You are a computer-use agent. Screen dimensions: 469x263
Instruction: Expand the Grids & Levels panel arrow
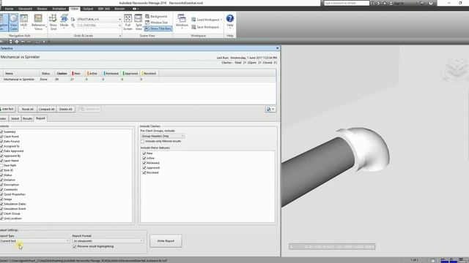(x=120, y=36)
